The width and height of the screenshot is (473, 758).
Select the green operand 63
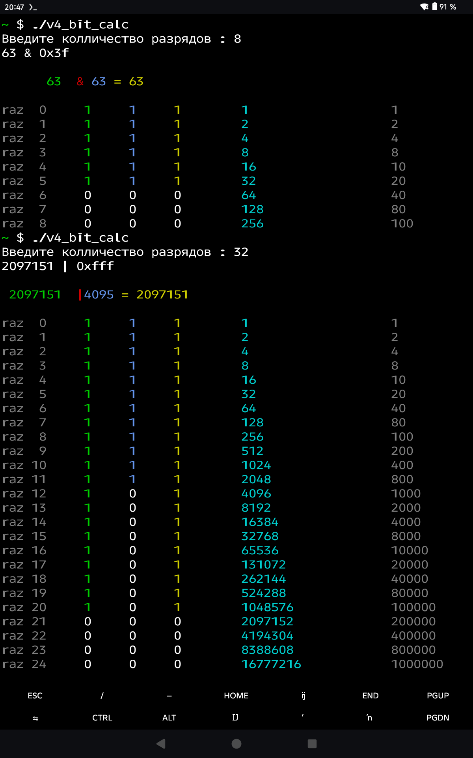54,81
